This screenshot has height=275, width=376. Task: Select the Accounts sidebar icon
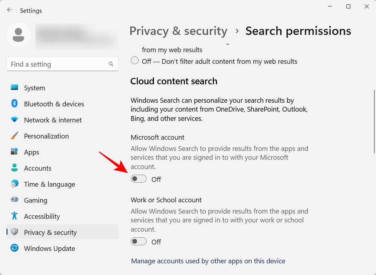coord(14,168)
